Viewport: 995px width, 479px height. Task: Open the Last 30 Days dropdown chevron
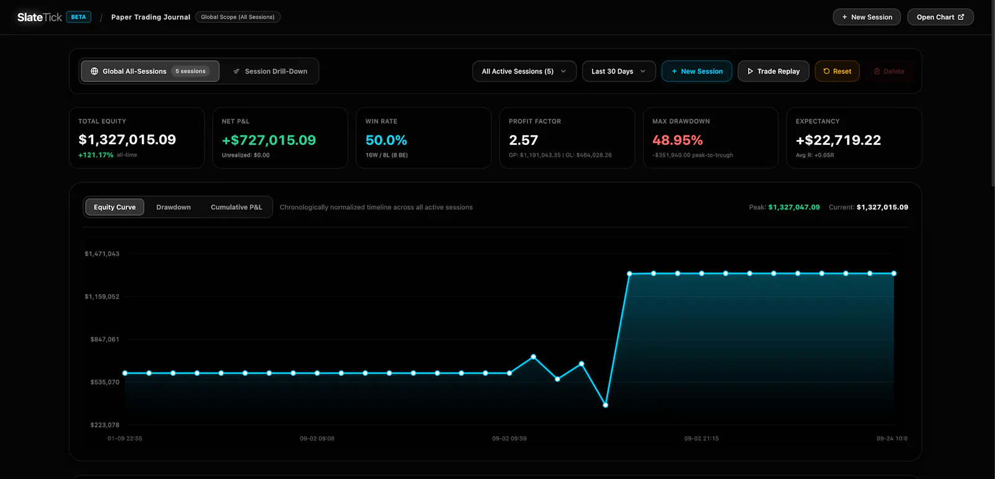click(642, 72)
